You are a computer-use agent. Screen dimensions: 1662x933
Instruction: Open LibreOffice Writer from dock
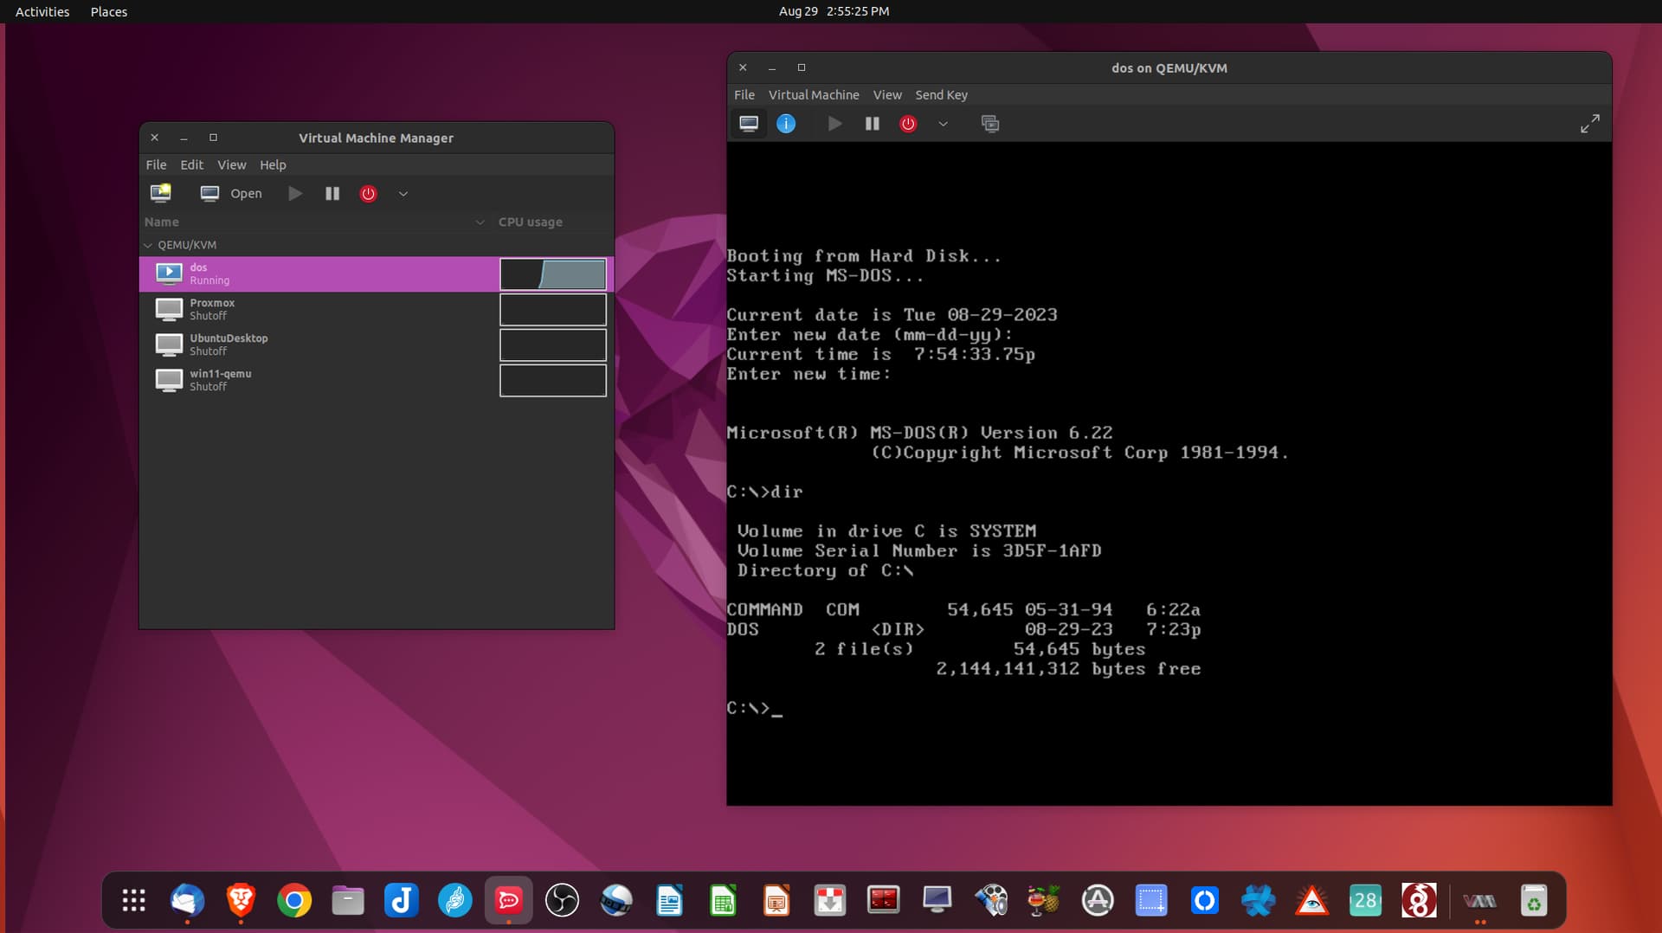(x=670, y=901)
